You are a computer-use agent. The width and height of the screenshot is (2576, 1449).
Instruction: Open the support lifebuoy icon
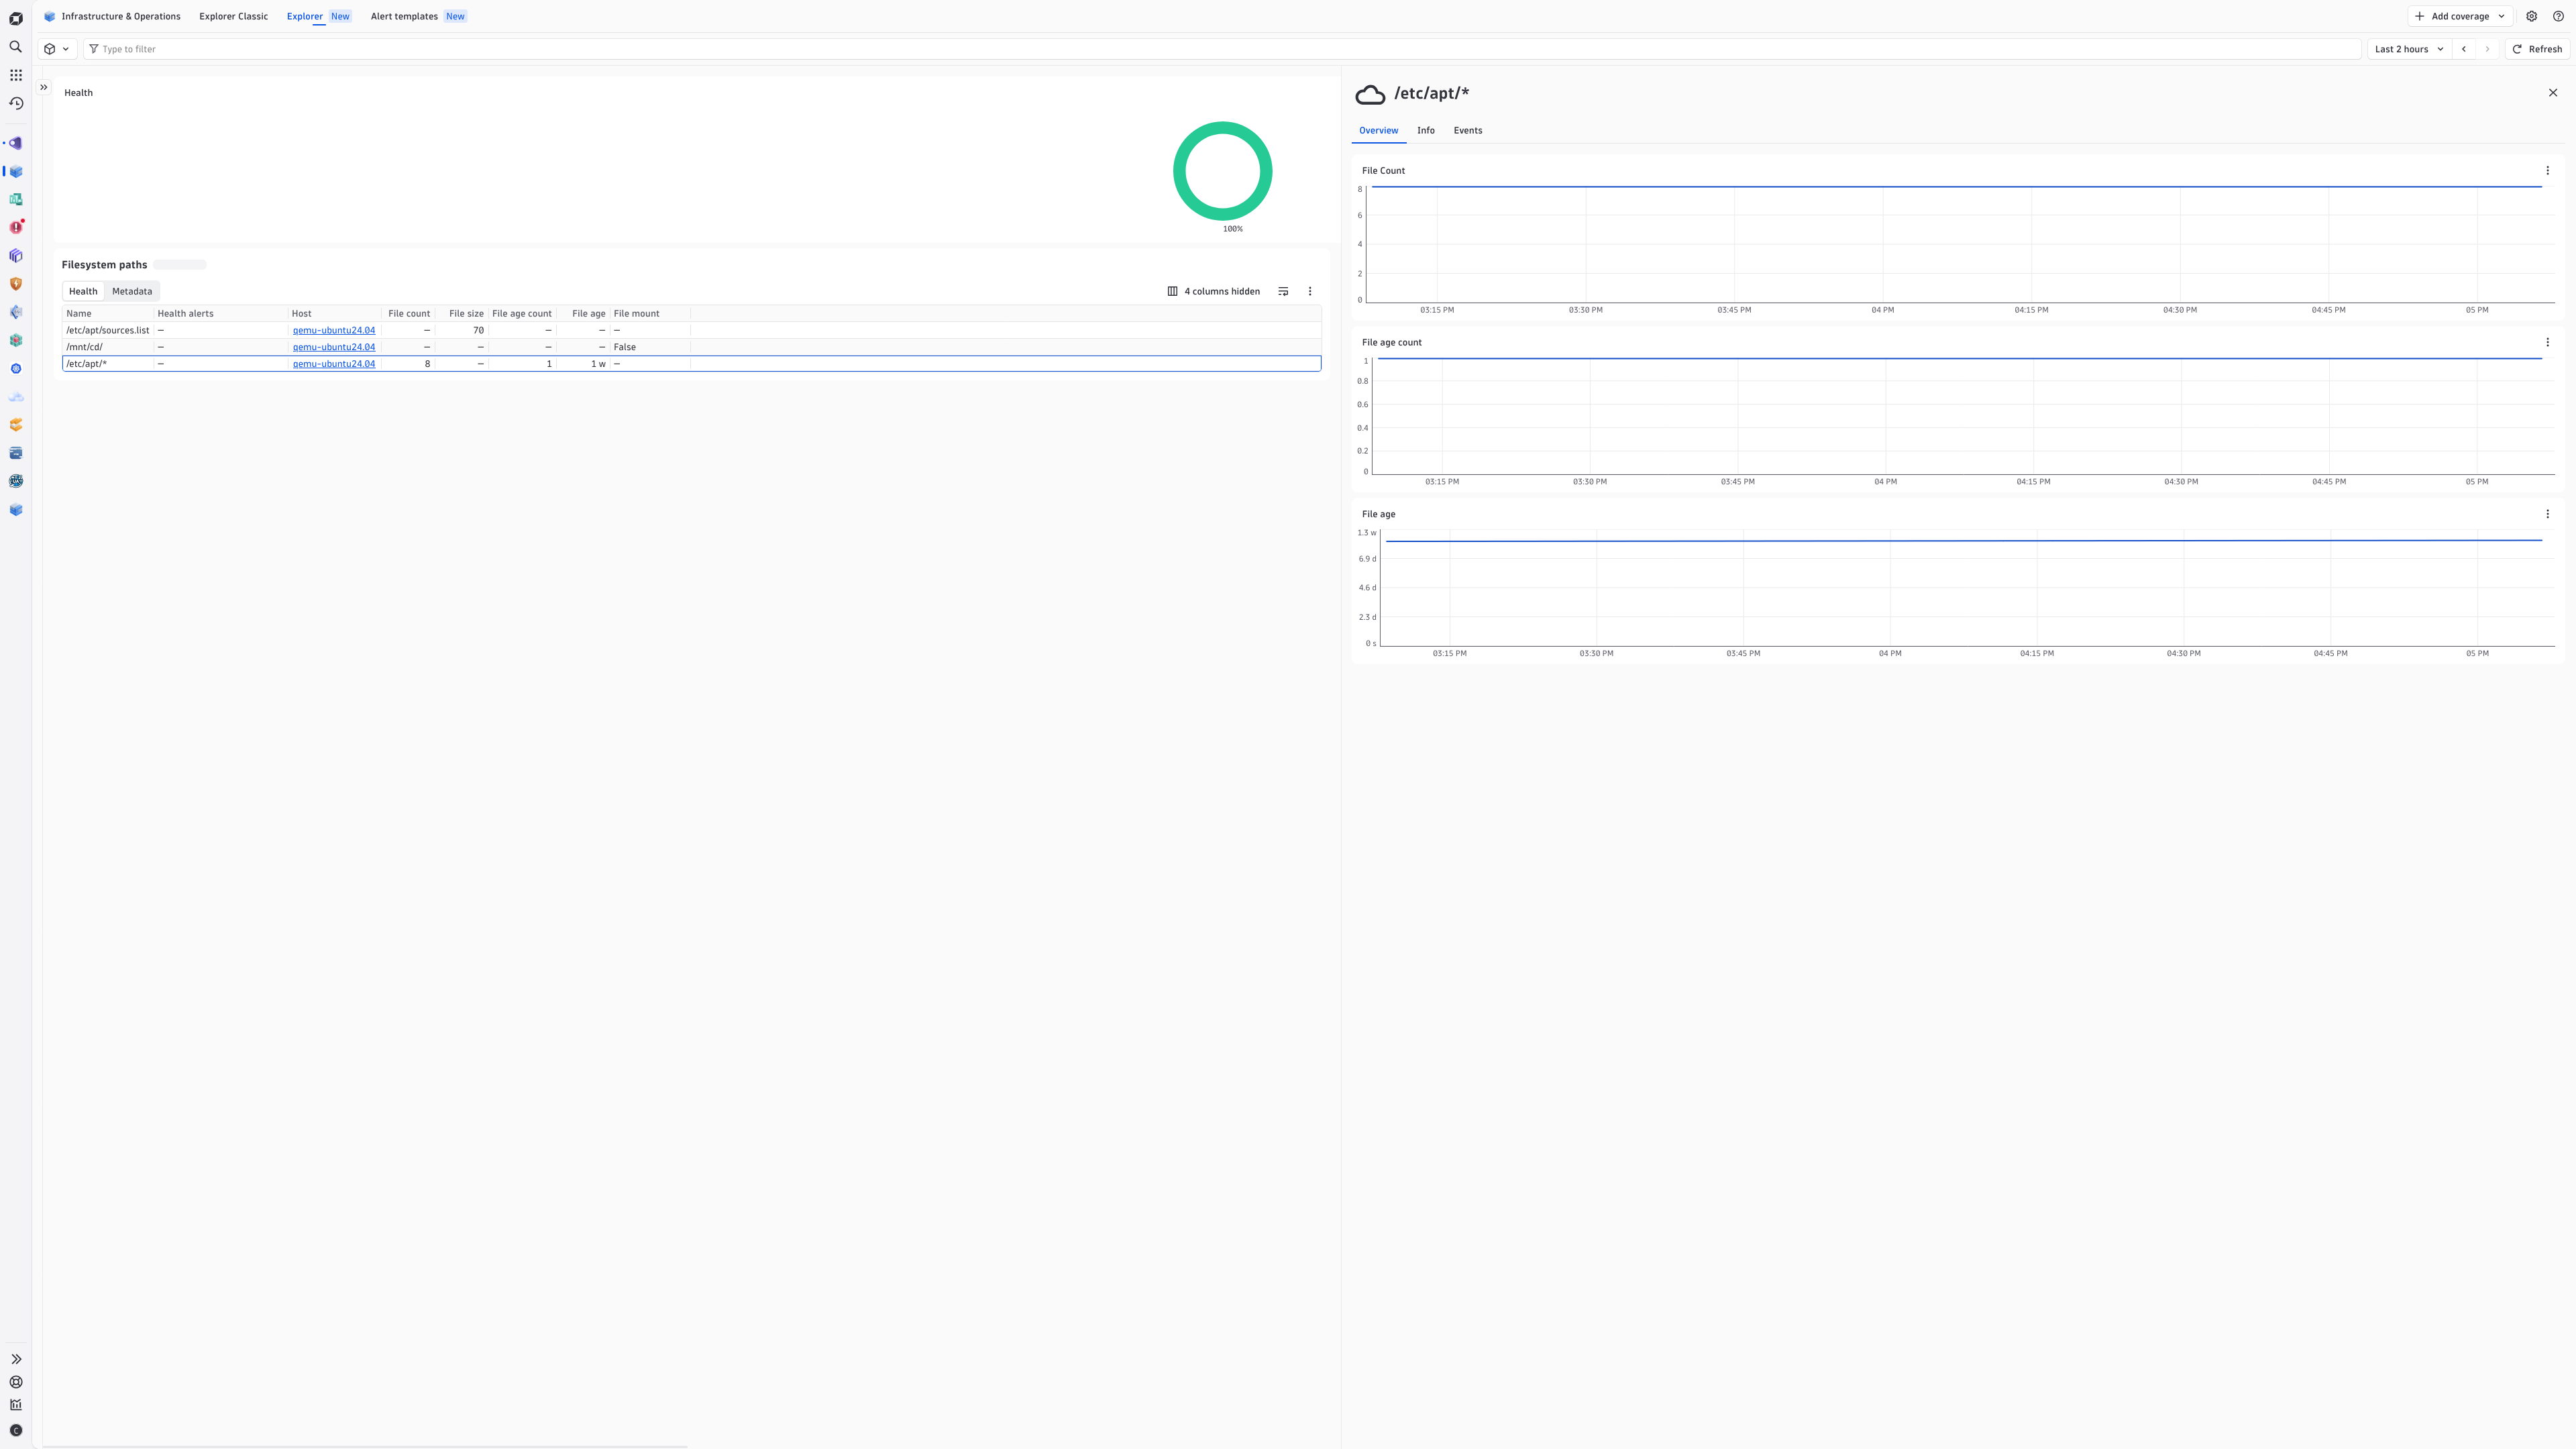pos(16,1382)
